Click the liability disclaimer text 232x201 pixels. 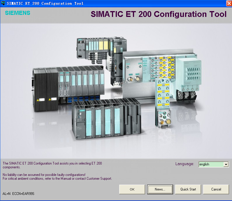click(44, 175)
